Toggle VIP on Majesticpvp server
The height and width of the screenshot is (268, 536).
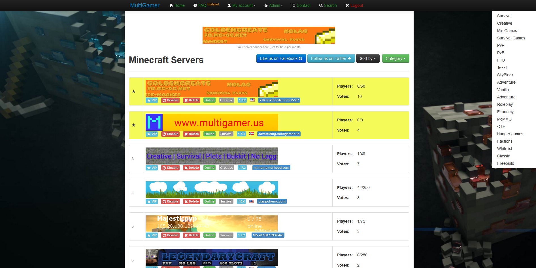[x=152, y=235]
